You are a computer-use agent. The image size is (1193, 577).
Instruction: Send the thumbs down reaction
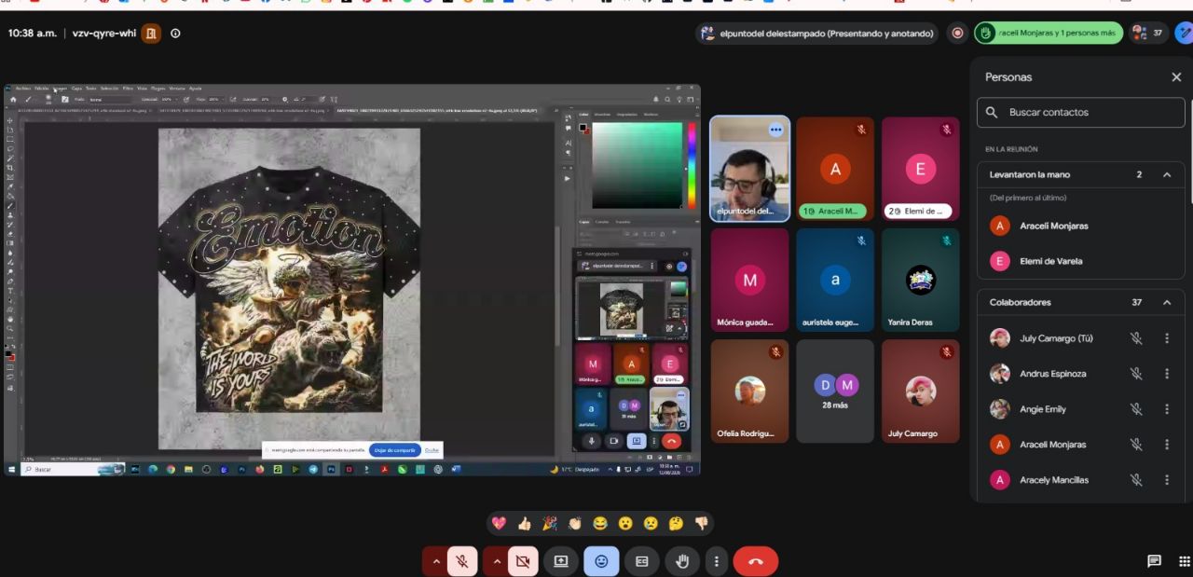click(x=701, y=523)
